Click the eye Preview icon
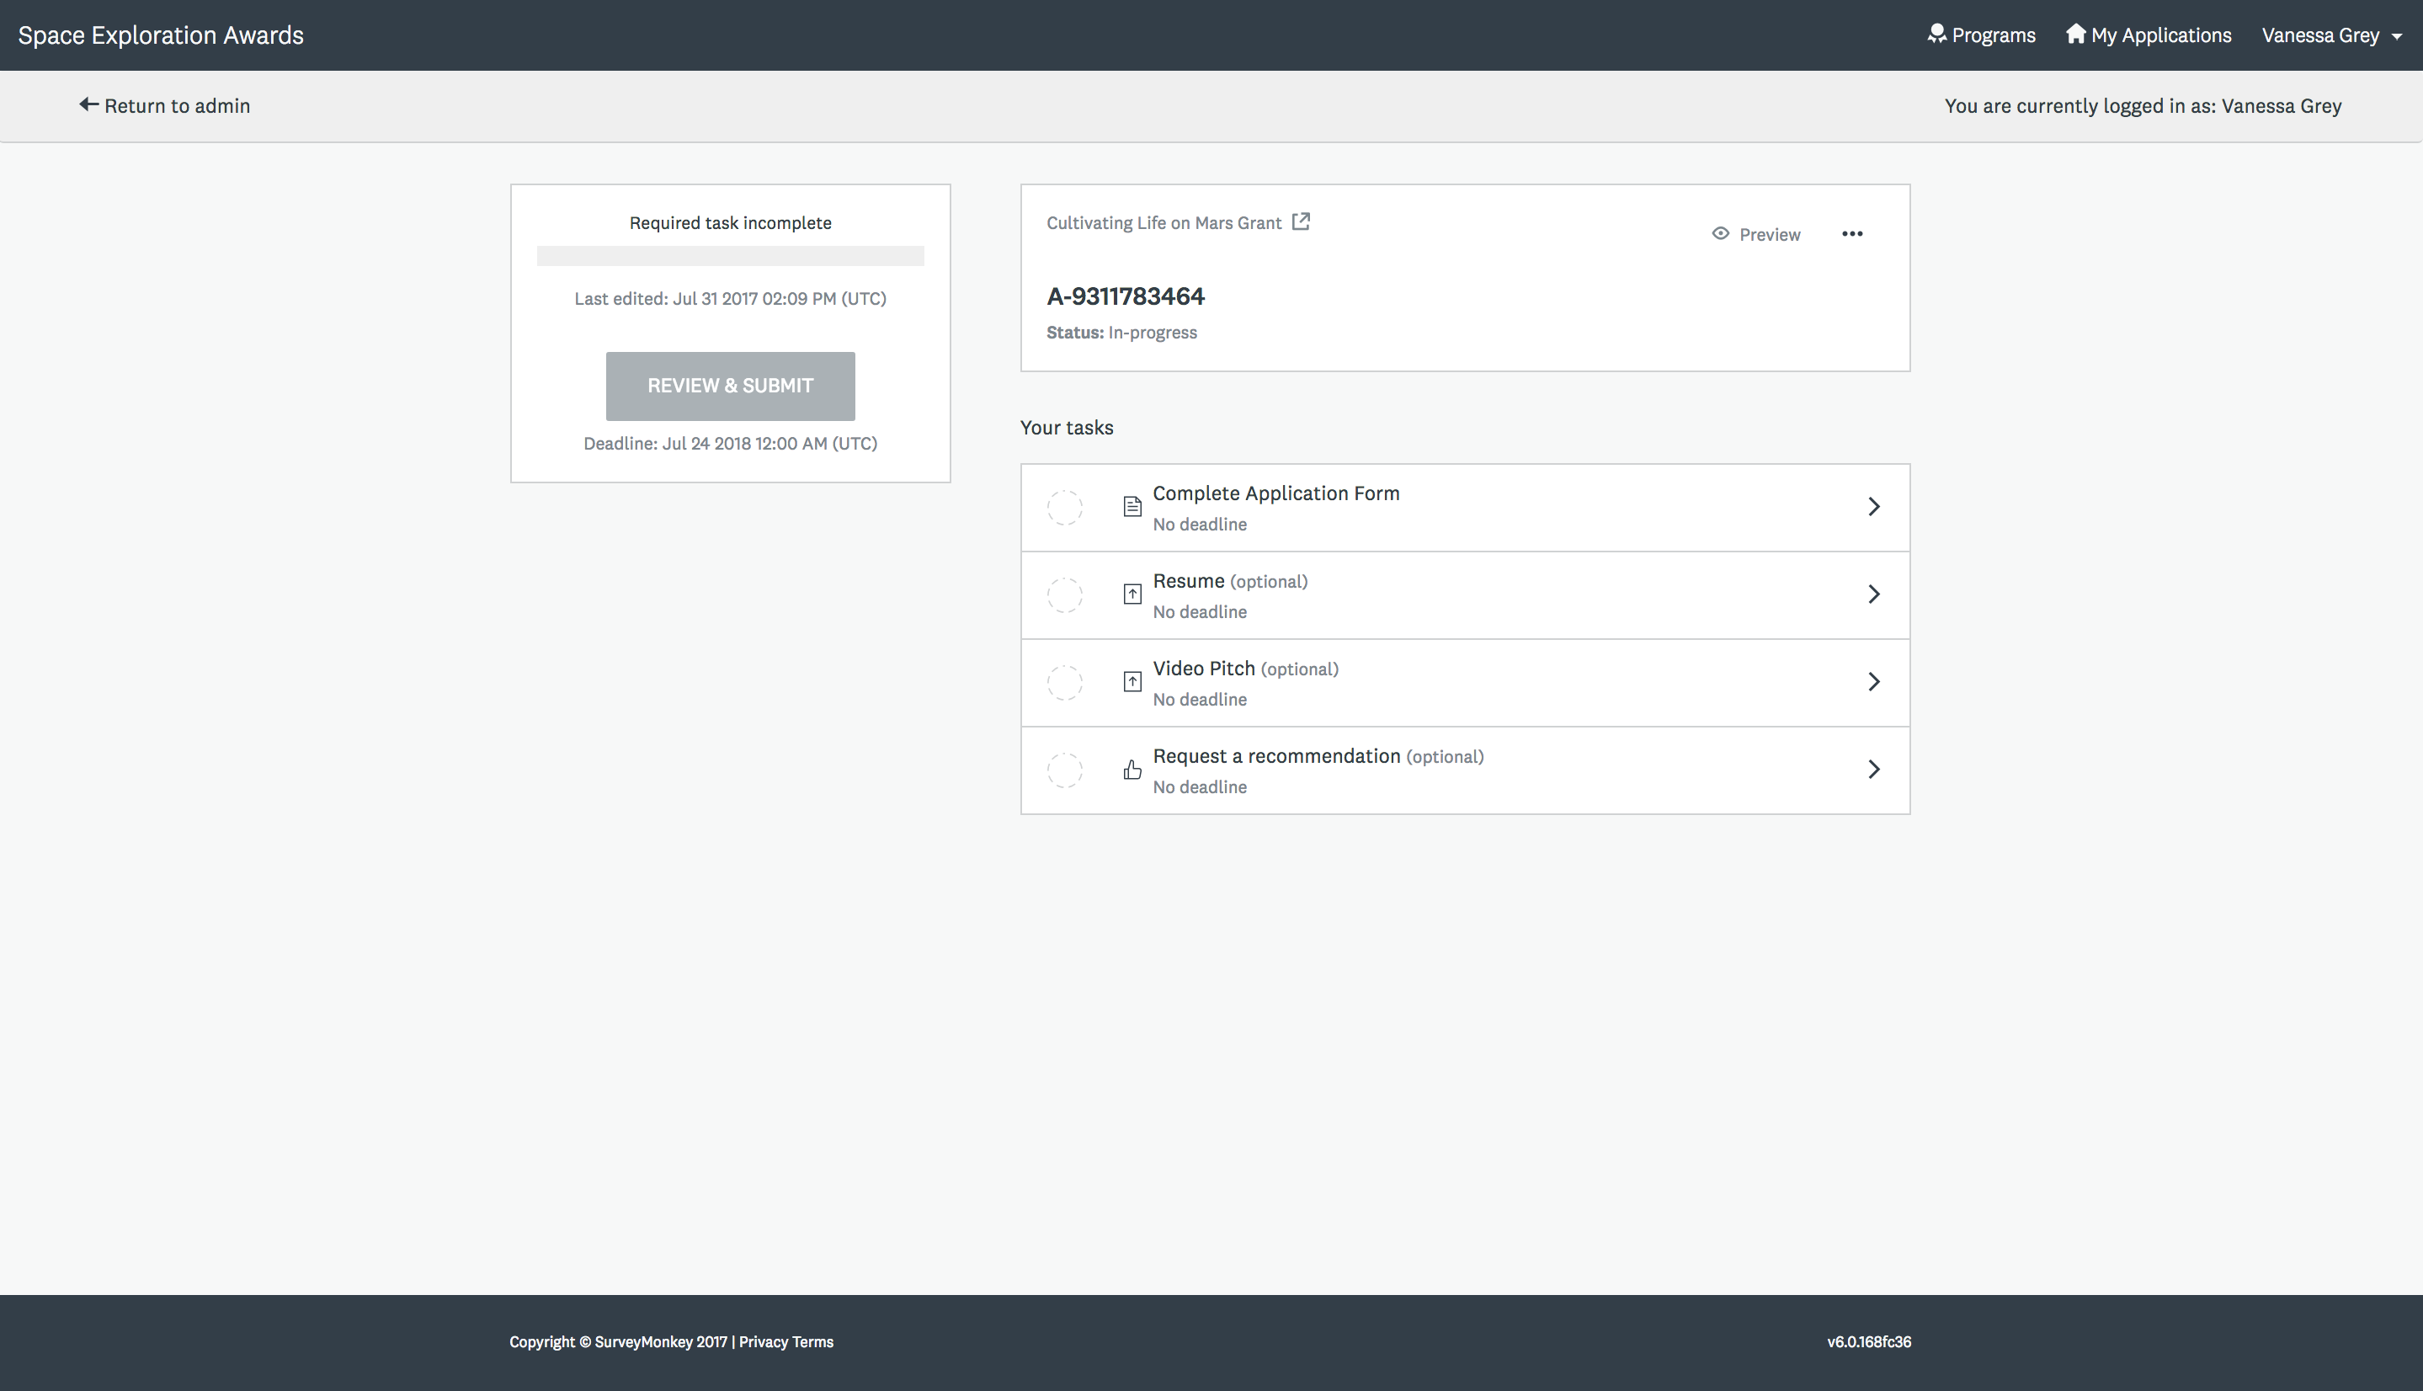 tap(1720, 233)
